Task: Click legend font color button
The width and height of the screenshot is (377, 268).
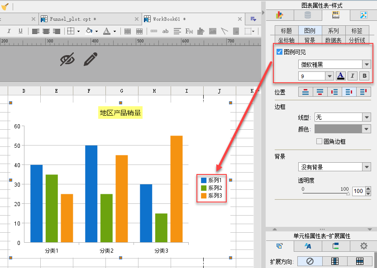Action: point(340,76)
